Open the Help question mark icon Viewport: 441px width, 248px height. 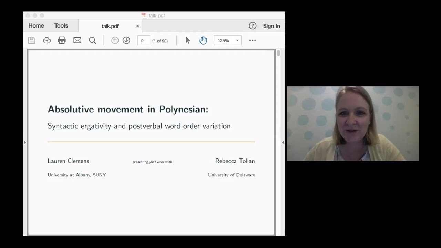253,26
